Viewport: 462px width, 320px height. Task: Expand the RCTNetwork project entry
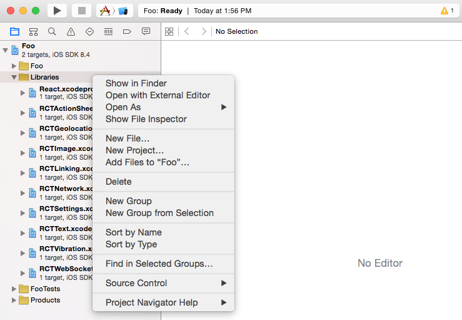click(x=23, y=193)
